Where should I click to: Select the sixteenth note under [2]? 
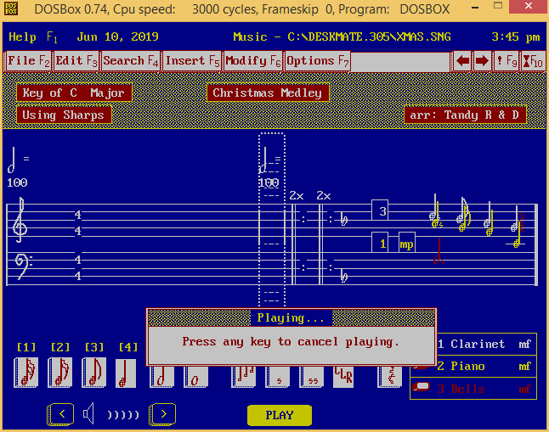pyautogui.click(x=59, y=373)
